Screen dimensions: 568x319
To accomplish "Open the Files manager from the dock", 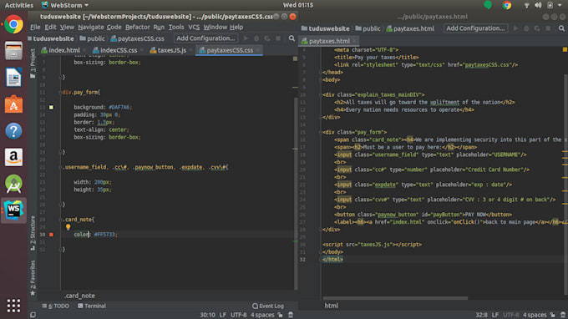I will (13, 51).
